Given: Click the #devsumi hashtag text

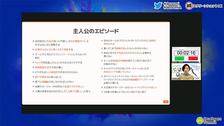Looking at the screenshot, I should [x=171, y=4].
